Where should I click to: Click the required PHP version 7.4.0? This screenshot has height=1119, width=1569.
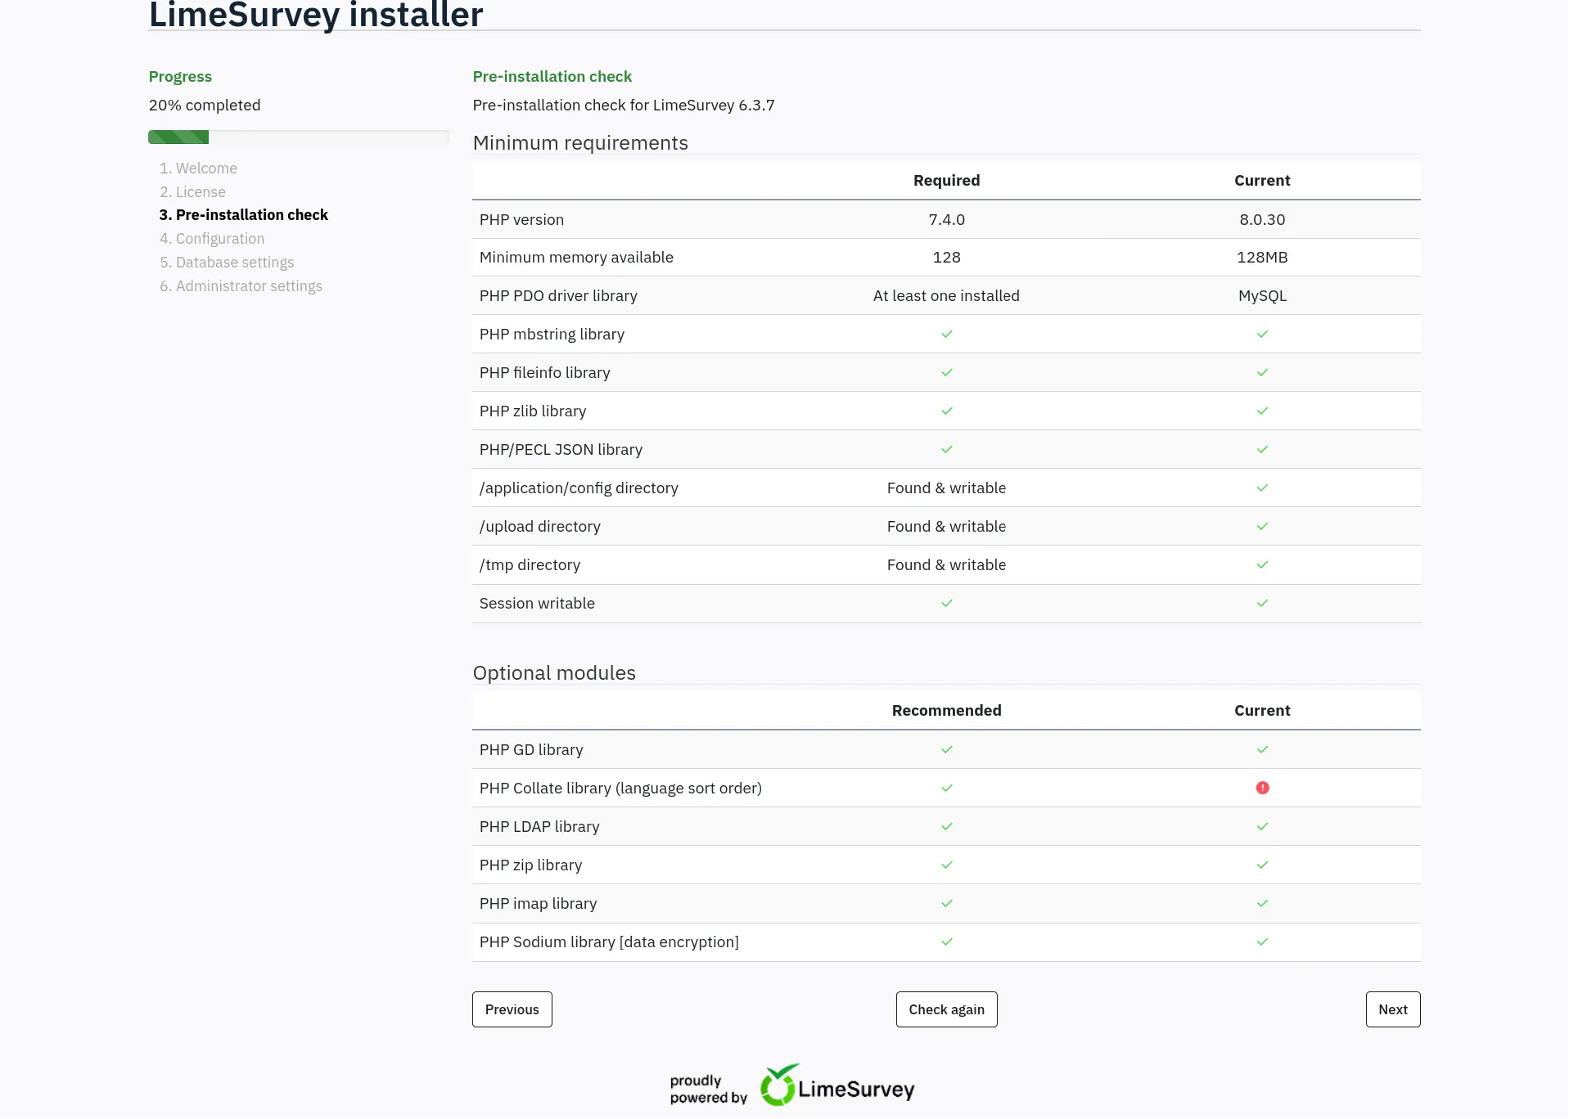point(946,219)
